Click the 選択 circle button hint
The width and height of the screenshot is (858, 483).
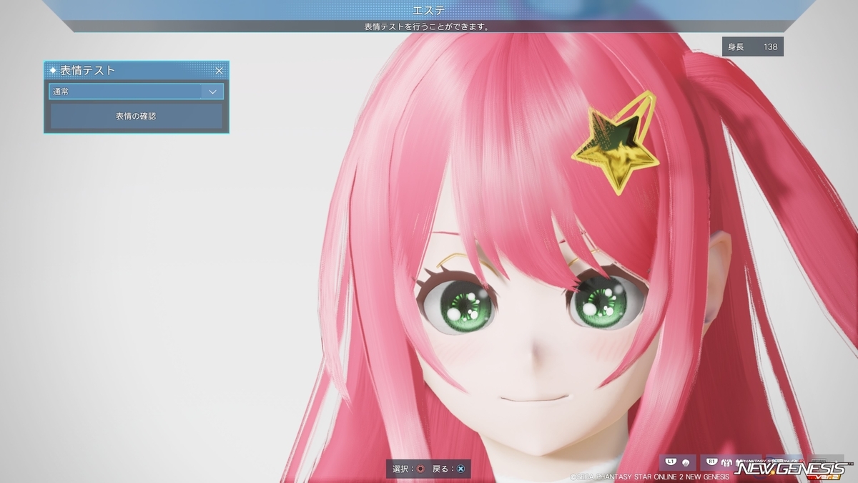click(408, 469)
